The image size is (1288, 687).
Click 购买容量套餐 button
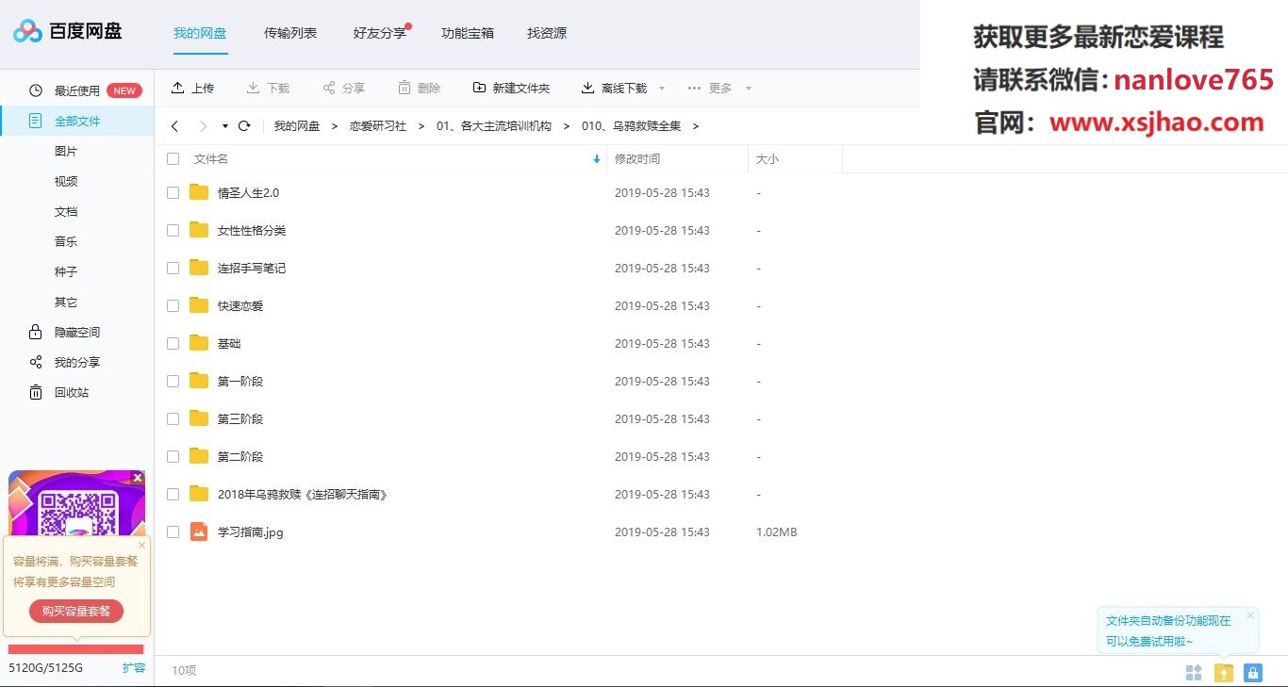pyautogui.click(x=76, y=611)
